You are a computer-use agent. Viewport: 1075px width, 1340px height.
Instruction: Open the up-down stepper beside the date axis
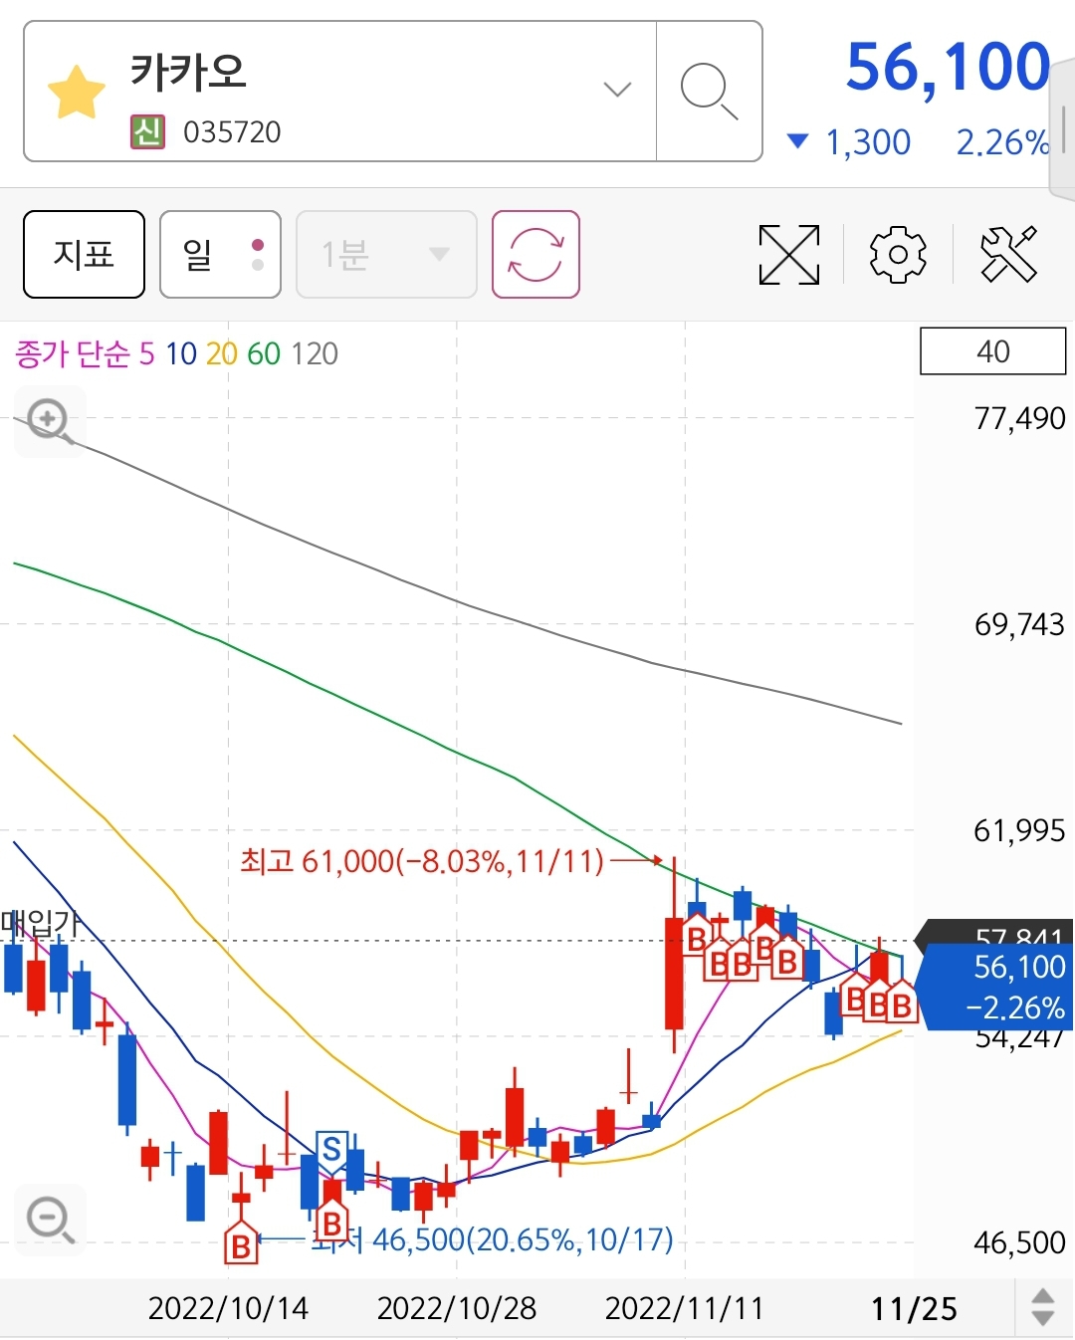tap(1043, 1307)
